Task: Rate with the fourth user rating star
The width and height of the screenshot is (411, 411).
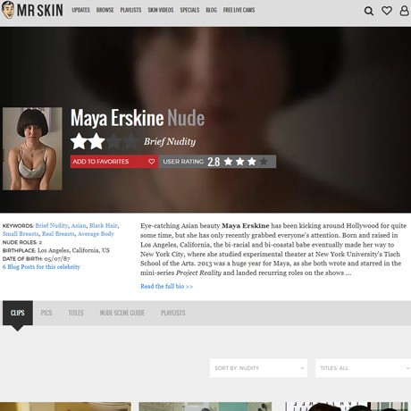Action: click(x=264, y=162)
